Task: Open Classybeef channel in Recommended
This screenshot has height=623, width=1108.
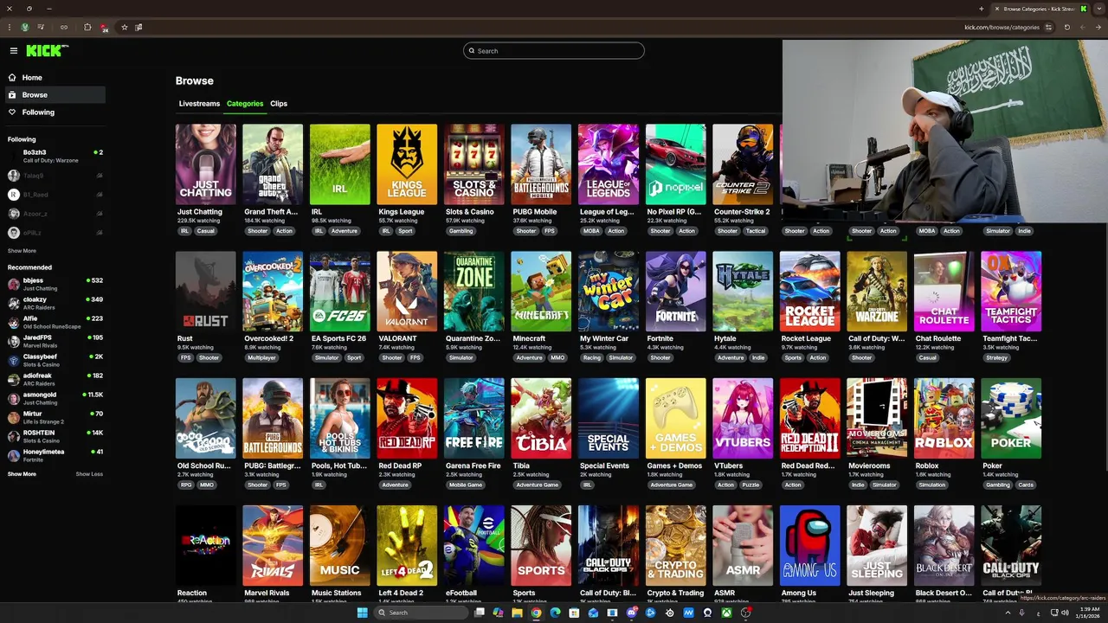Action: (x=55, y=361)
